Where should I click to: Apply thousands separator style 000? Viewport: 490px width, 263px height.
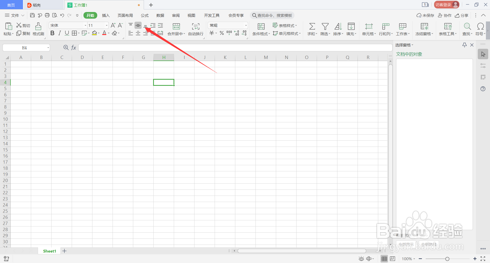229,33
